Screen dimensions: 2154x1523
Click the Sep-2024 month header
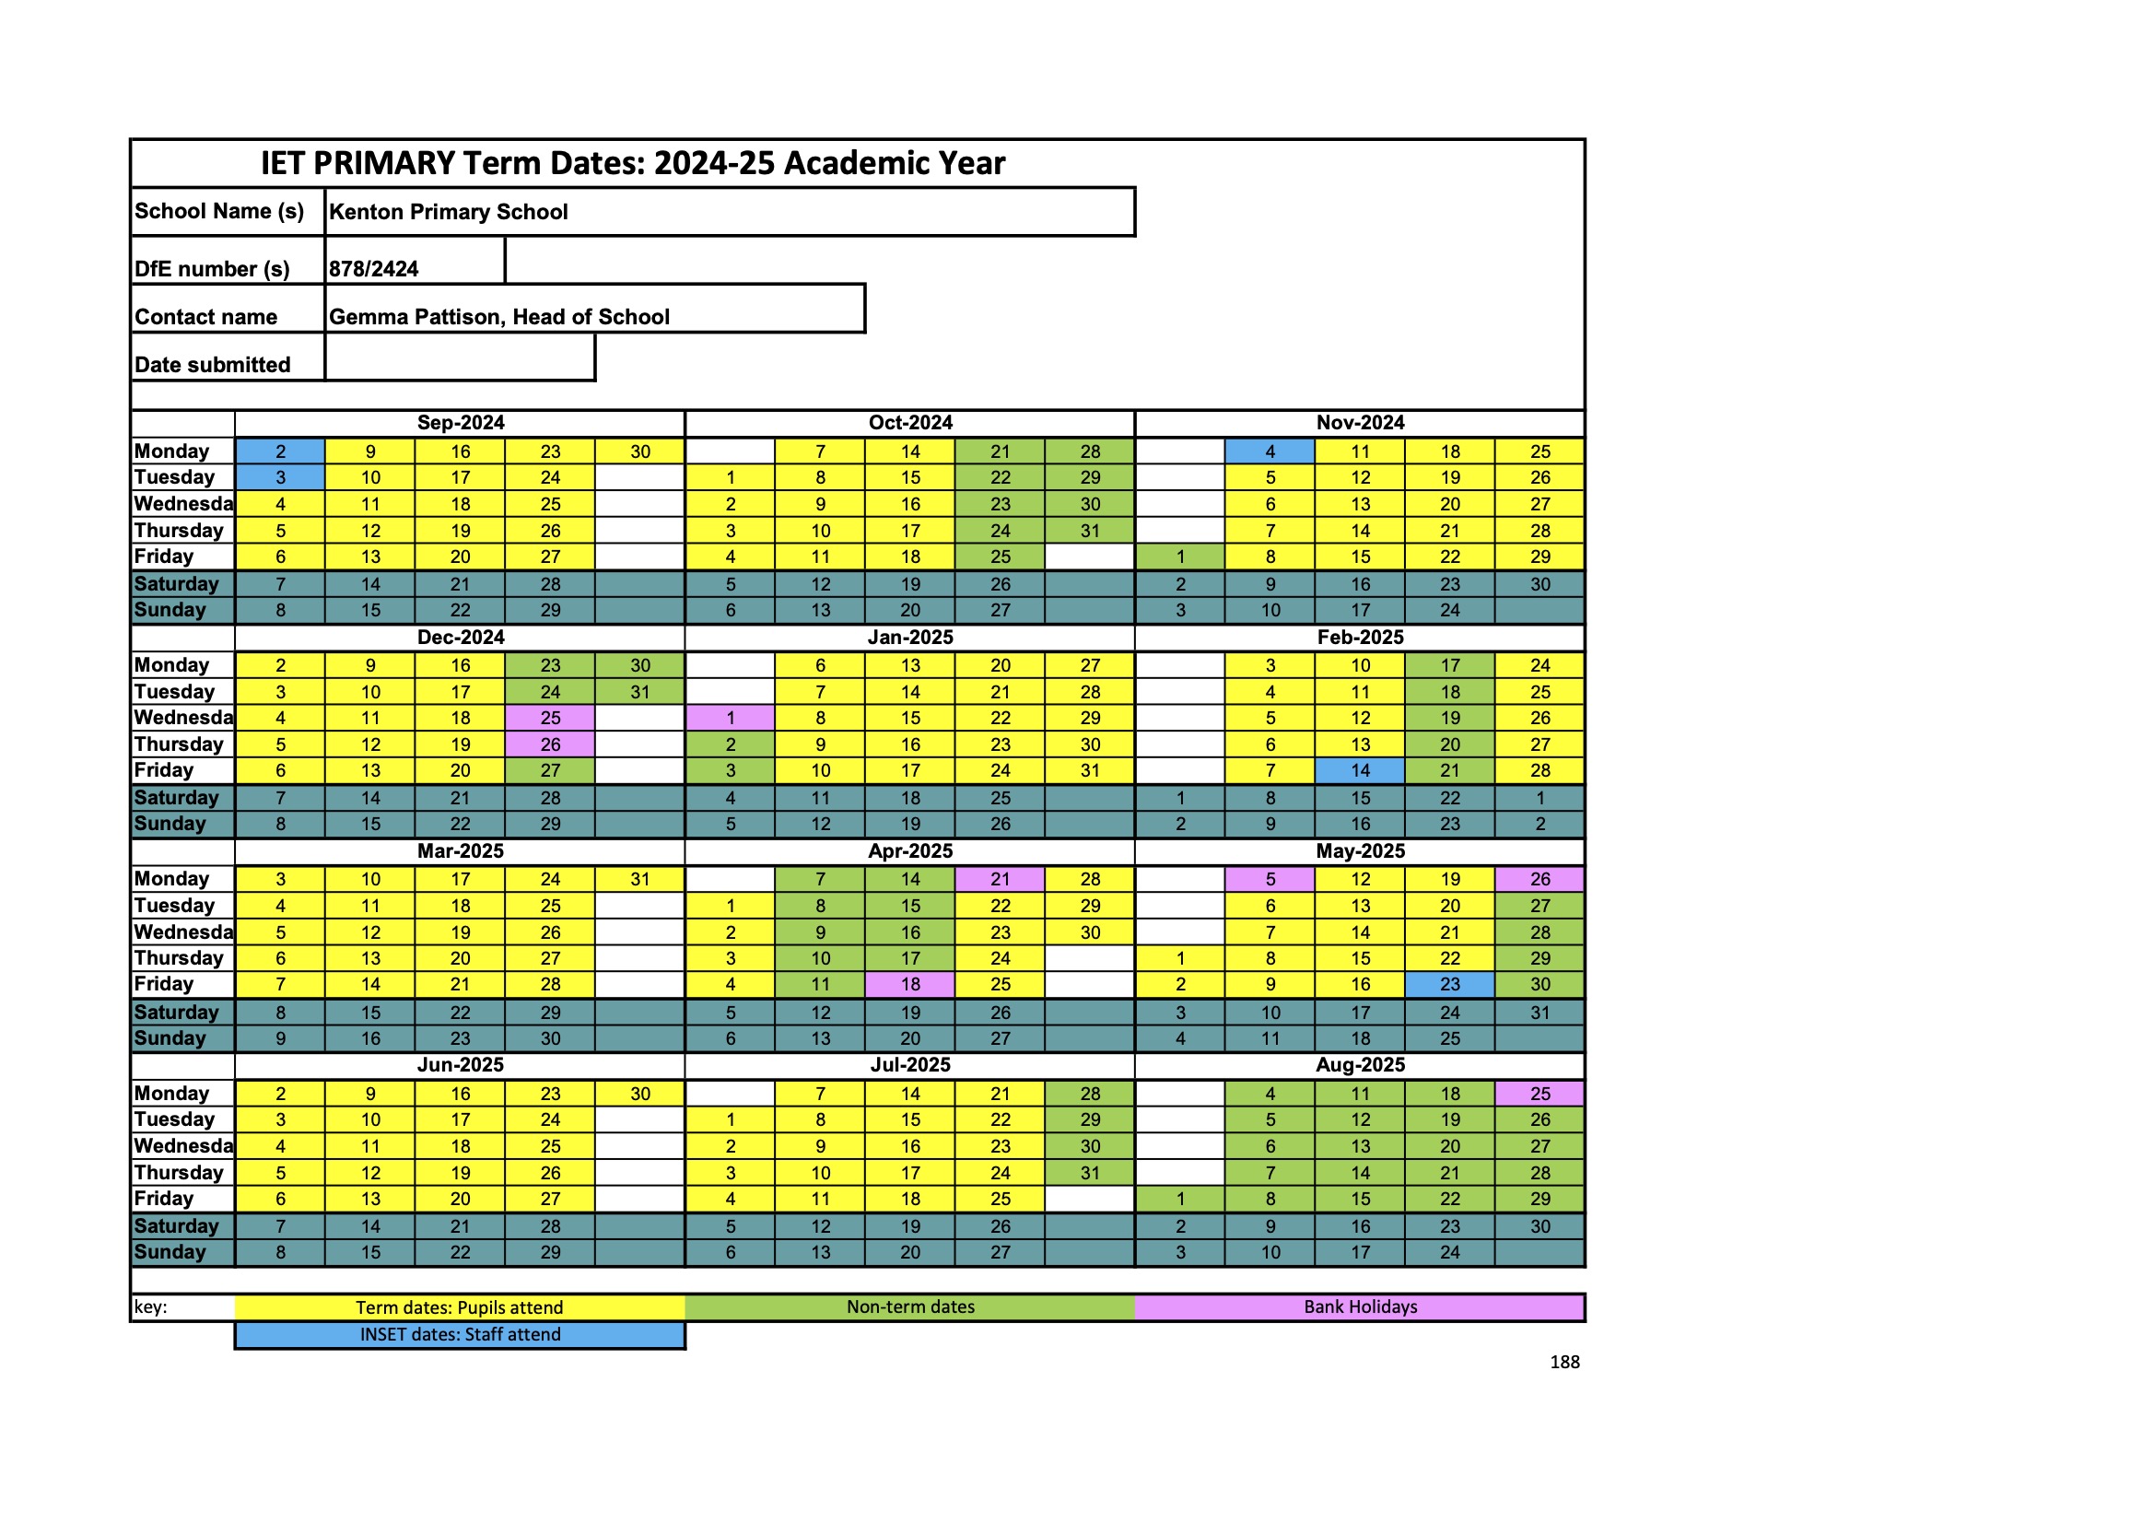460,422
